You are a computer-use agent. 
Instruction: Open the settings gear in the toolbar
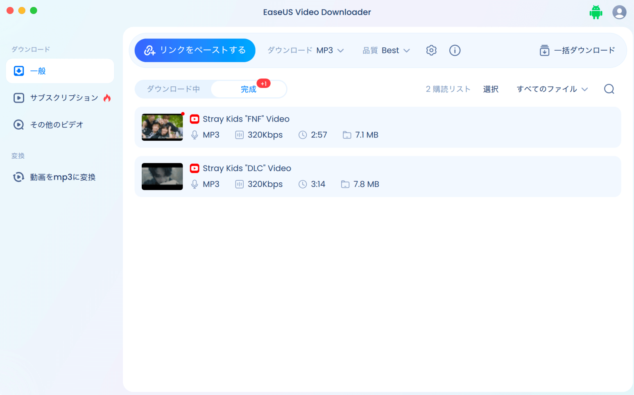[431, 50]
